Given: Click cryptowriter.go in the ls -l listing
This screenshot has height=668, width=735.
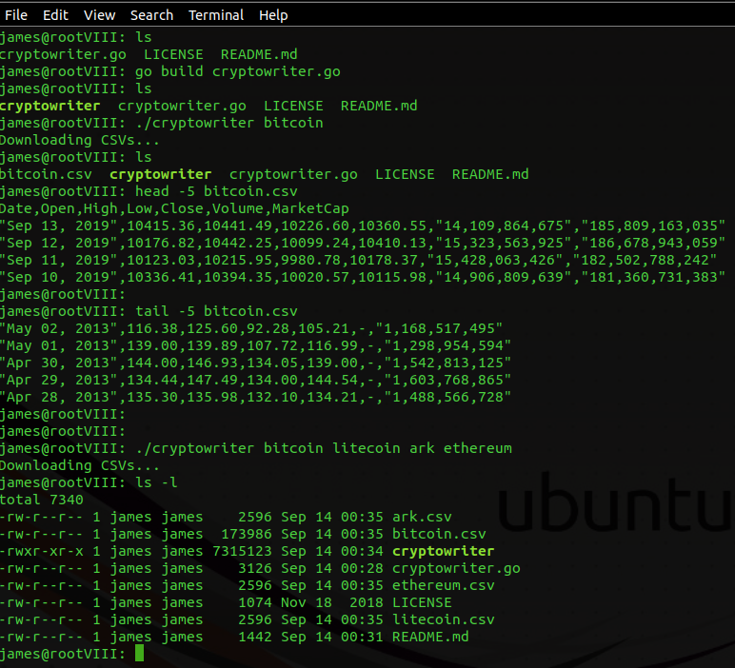Looking at the screenshot, I should pos(456,568).
